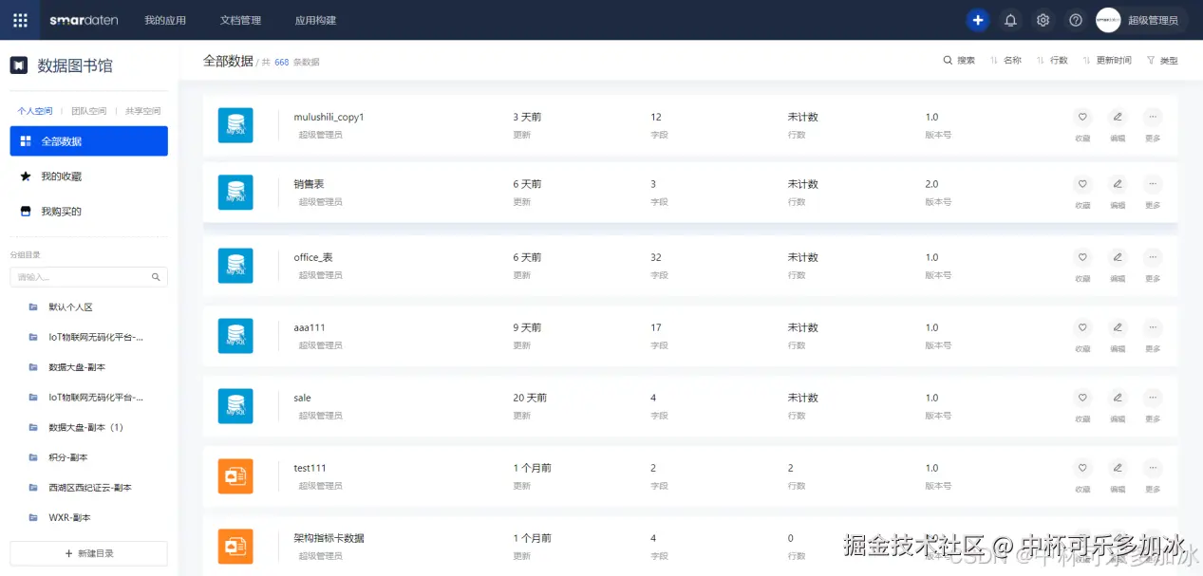Favorite the test111 dataset
1203x576 pixels.
pyautogui.click(x=1082, y=468)
